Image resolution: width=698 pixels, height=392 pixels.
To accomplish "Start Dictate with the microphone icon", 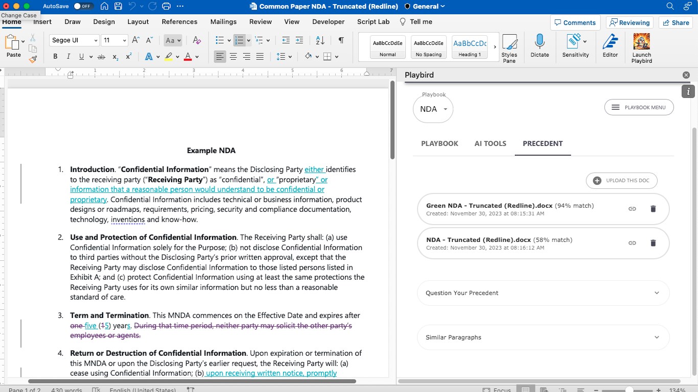I will point(540,46).
